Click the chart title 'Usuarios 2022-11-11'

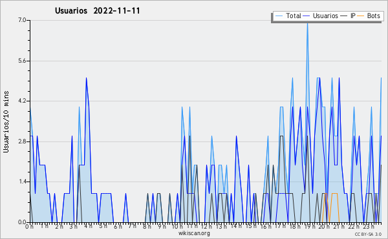point(98,11)
